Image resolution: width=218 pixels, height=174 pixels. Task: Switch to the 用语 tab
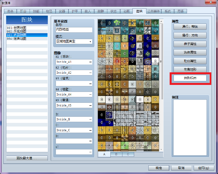pyautogui.click(x=181, y=11)
